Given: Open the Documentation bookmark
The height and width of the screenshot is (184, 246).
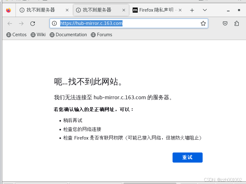Looking at the screenshot, I should coord(68,35).
